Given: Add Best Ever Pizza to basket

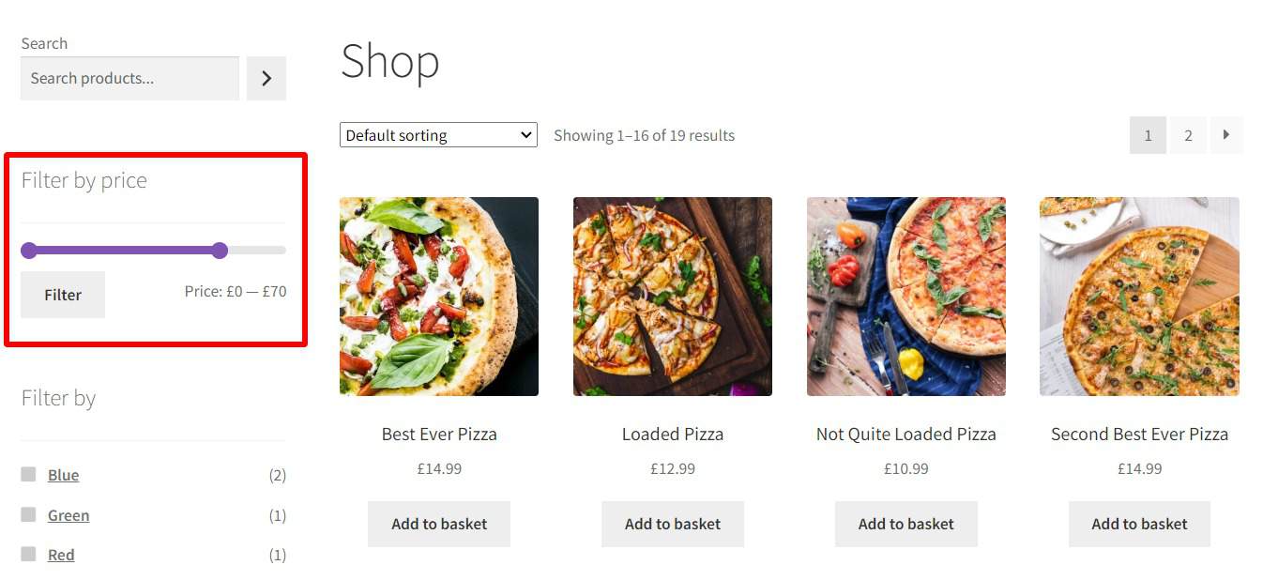Looking at the screenshot, I should click(438, 524).
